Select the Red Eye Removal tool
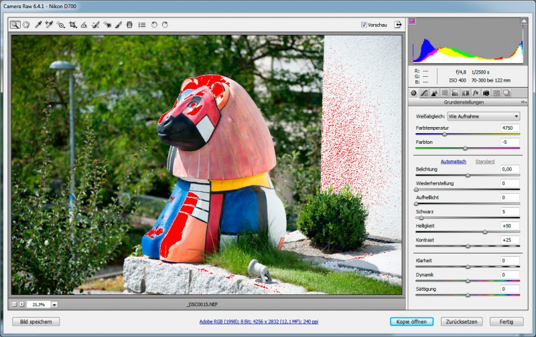The height and width of the screenshot is (337, 536). point(107,25)
